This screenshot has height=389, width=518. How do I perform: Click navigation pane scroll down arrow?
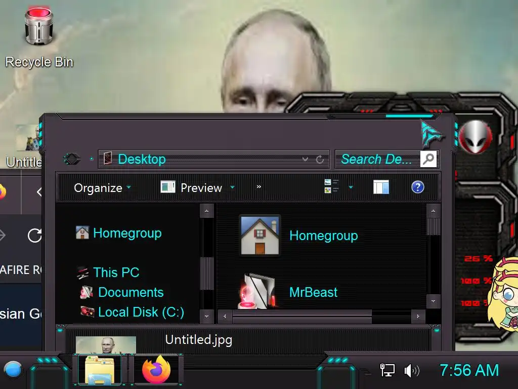pyautogui.click(x=207, y=316)
